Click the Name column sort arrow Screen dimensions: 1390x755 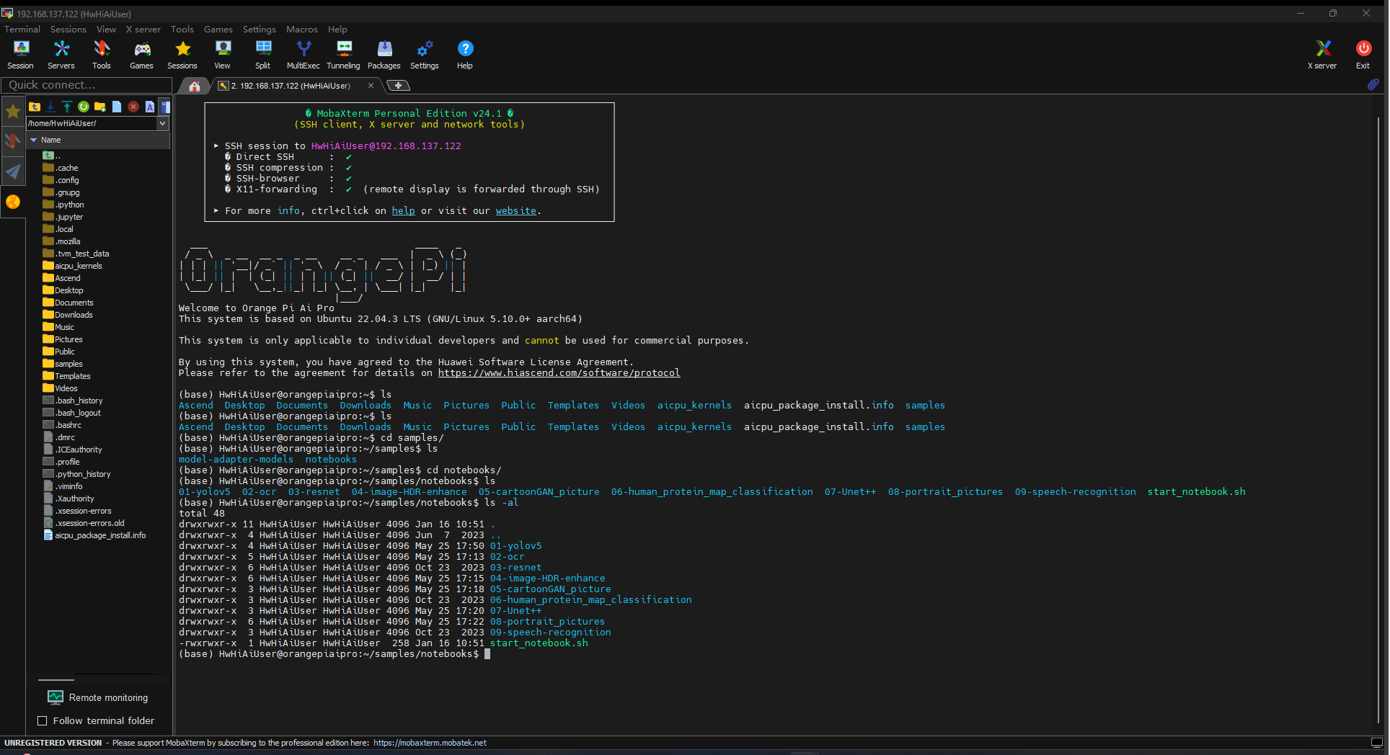33,140
